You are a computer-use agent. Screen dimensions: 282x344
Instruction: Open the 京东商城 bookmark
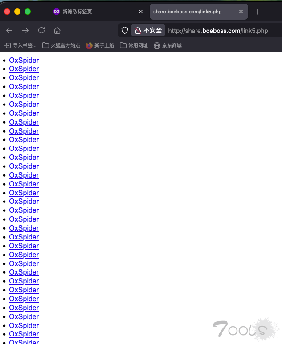click(x=168, y=45)
